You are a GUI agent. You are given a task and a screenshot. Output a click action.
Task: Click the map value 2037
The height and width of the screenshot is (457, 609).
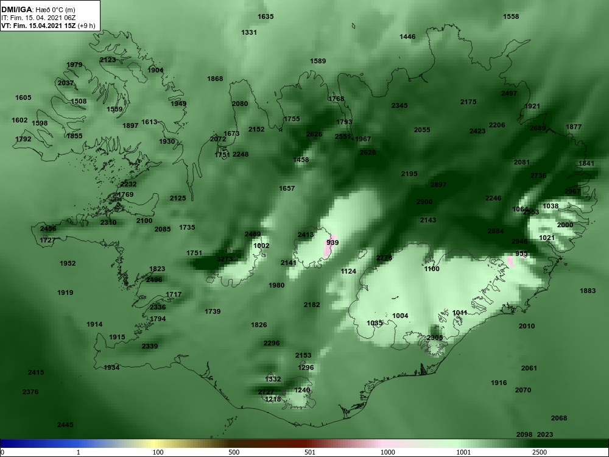point(66,83)
